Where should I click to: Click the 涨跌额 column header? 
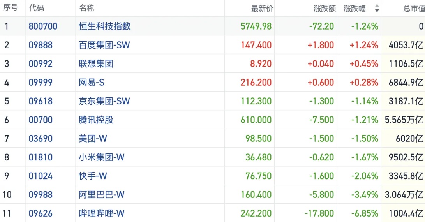click(x=324, y=9)
